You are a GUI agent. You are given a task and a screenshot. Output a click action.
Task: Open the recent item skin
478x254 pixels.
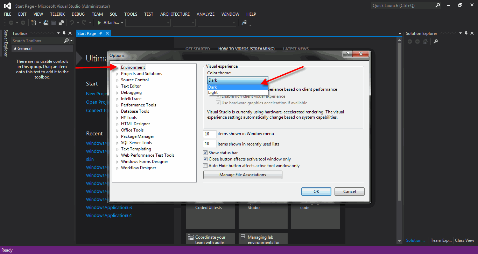[x=90, y=159]
